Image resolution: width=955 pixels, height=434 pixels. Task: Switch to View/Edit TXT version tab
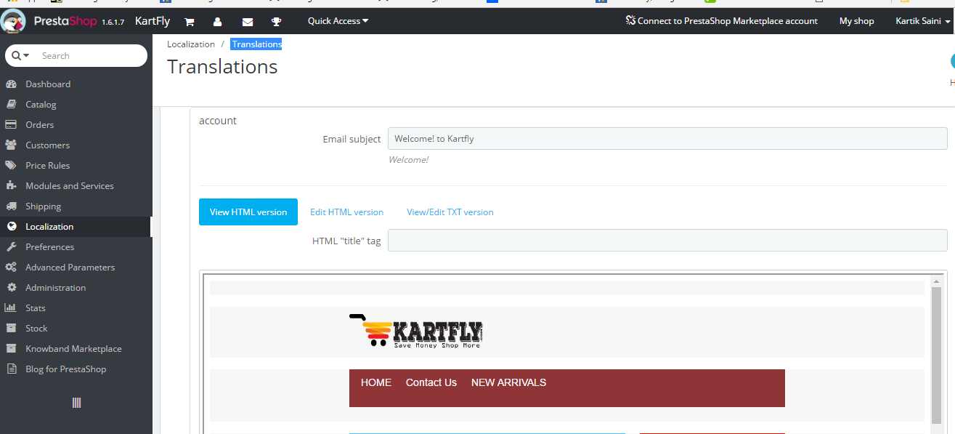(450, 212)
